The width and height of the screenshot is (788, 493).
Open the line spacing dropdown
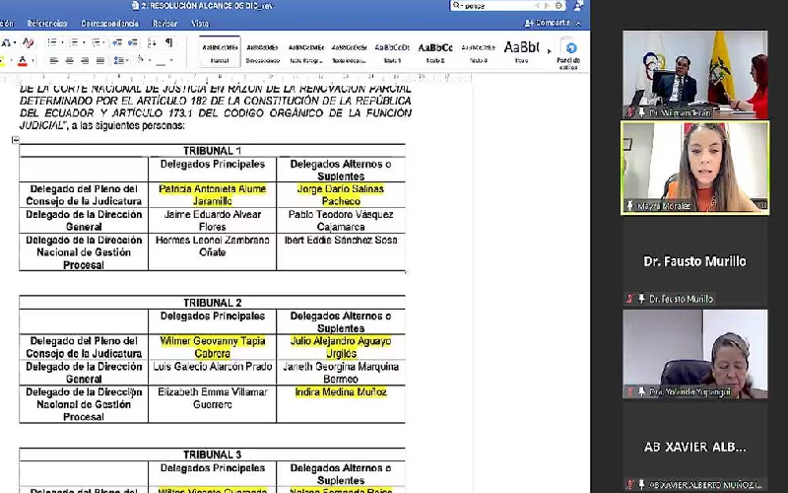point(122,61)
